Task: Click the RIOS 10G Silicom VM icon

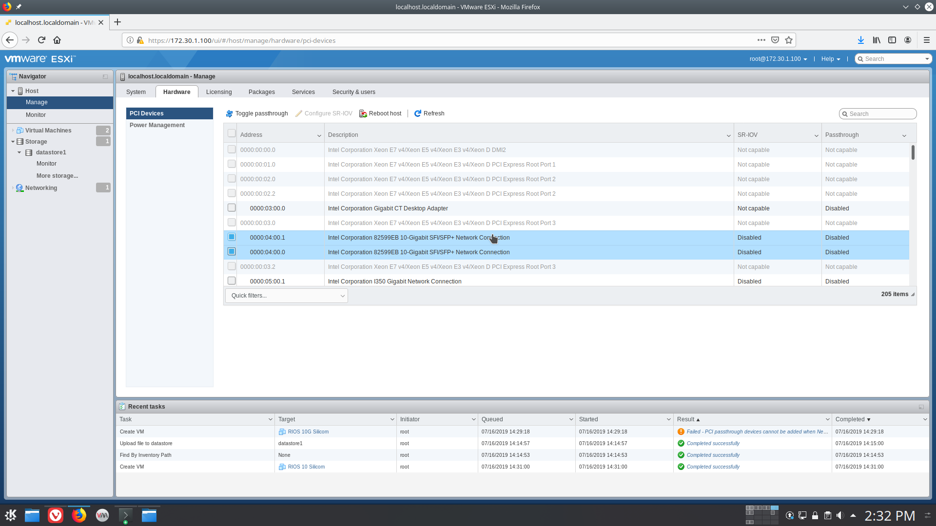Action: (282, 432)
